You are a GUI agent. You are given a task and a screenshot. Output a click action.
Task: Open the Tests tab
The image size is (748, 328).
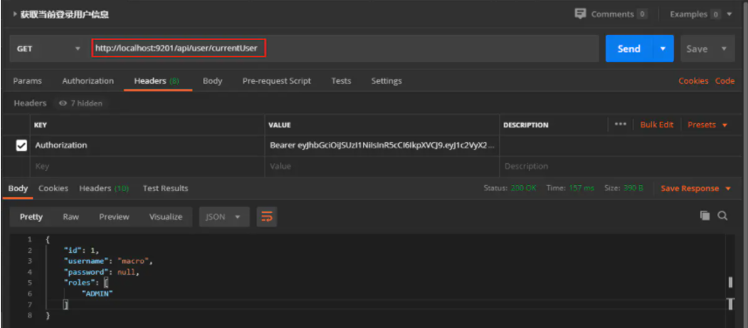[341, 81]
